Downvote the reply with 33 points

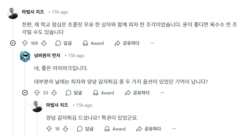coord(54,93)
